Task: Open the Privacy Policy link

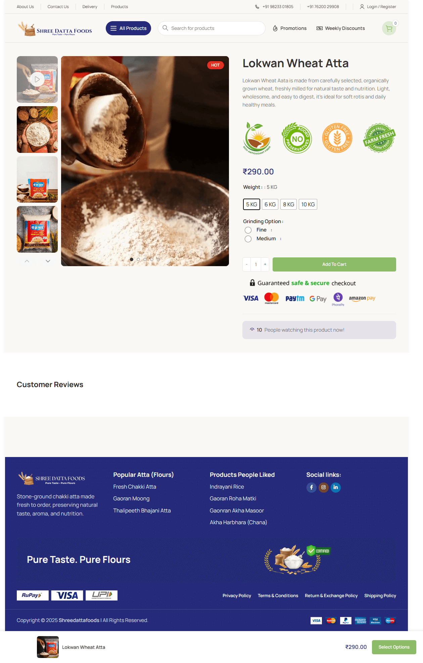Action: (x=237, y=595)
